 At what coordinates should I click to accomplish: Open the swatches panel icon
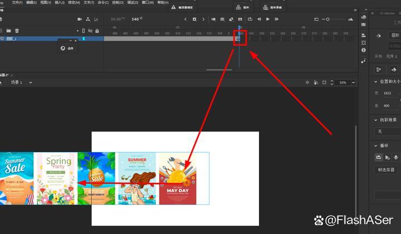pyautogui.click(x=363, y=25)
